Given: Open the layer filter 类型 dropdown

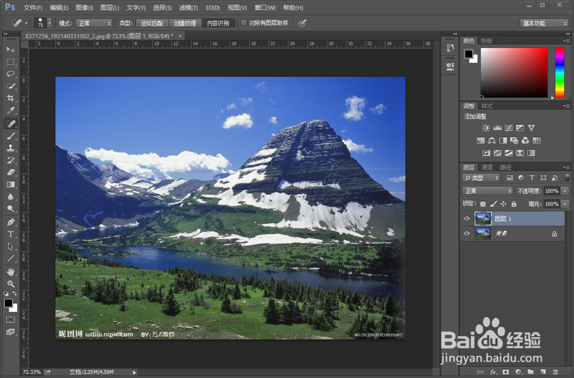Looking at the screenshot, I should [482, 178].
